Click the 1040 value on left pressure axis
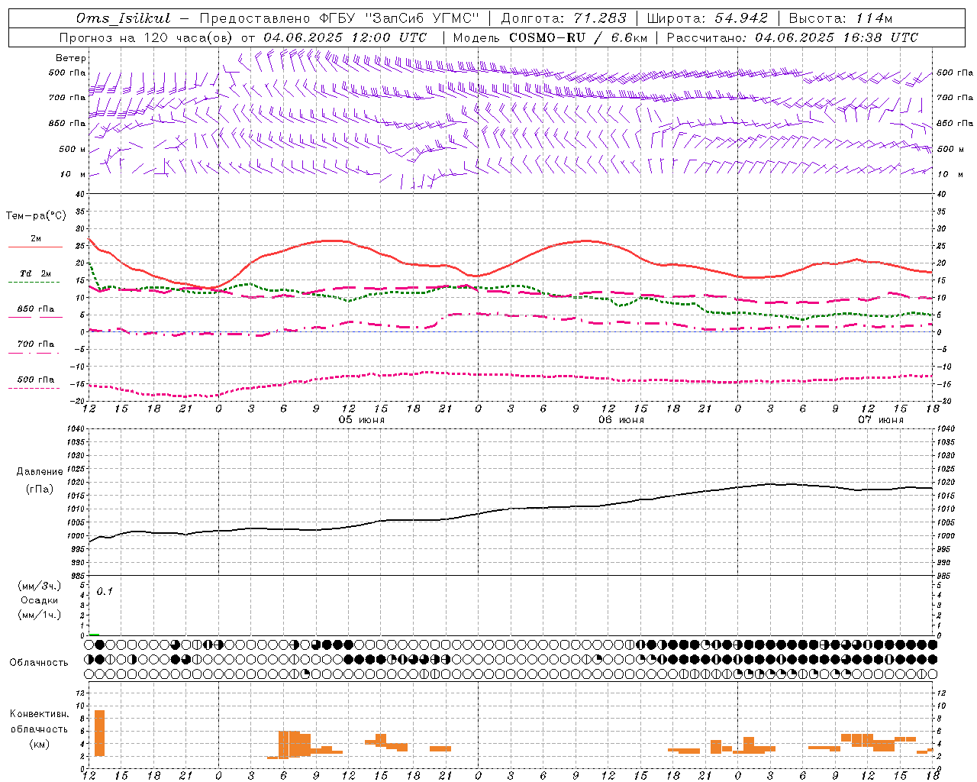The image size is (977, 782). tap(74, 429)
